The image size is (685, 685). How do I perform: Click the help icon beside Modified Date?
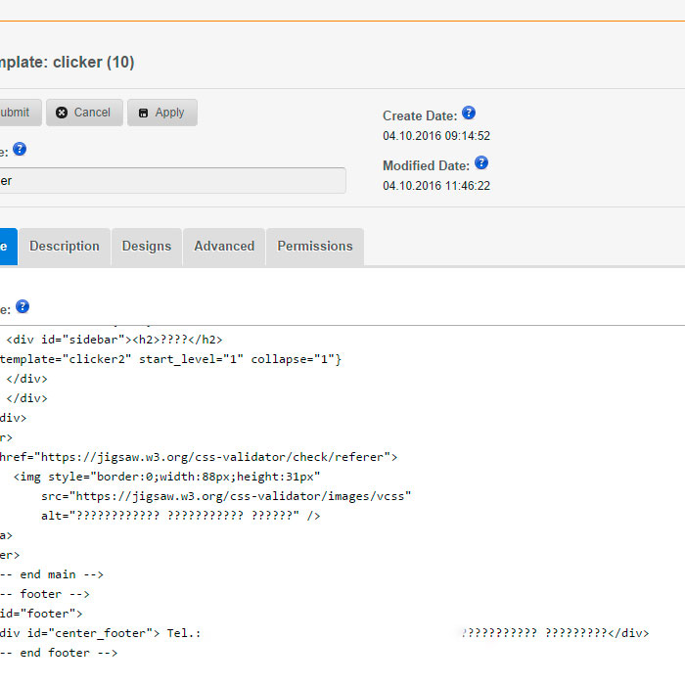pyautogui.click(x=480, y=163)
